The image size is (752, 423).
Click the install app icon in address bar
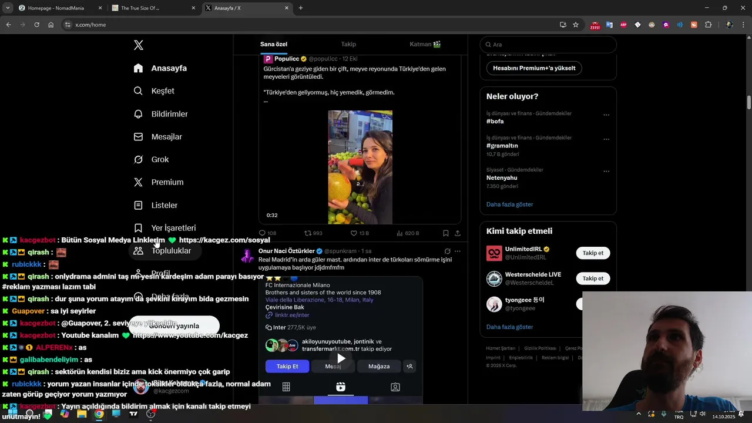coord(563,25)
